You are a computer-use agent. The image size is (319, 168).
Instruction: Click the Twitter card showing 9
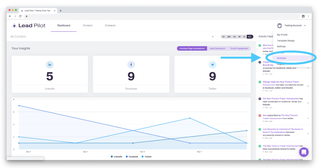[x=212, y=74]
